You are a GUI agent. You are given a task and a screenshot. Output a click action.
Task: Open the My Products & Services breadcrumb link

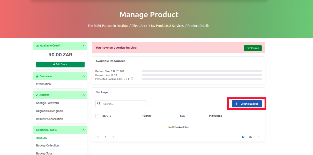167,26
